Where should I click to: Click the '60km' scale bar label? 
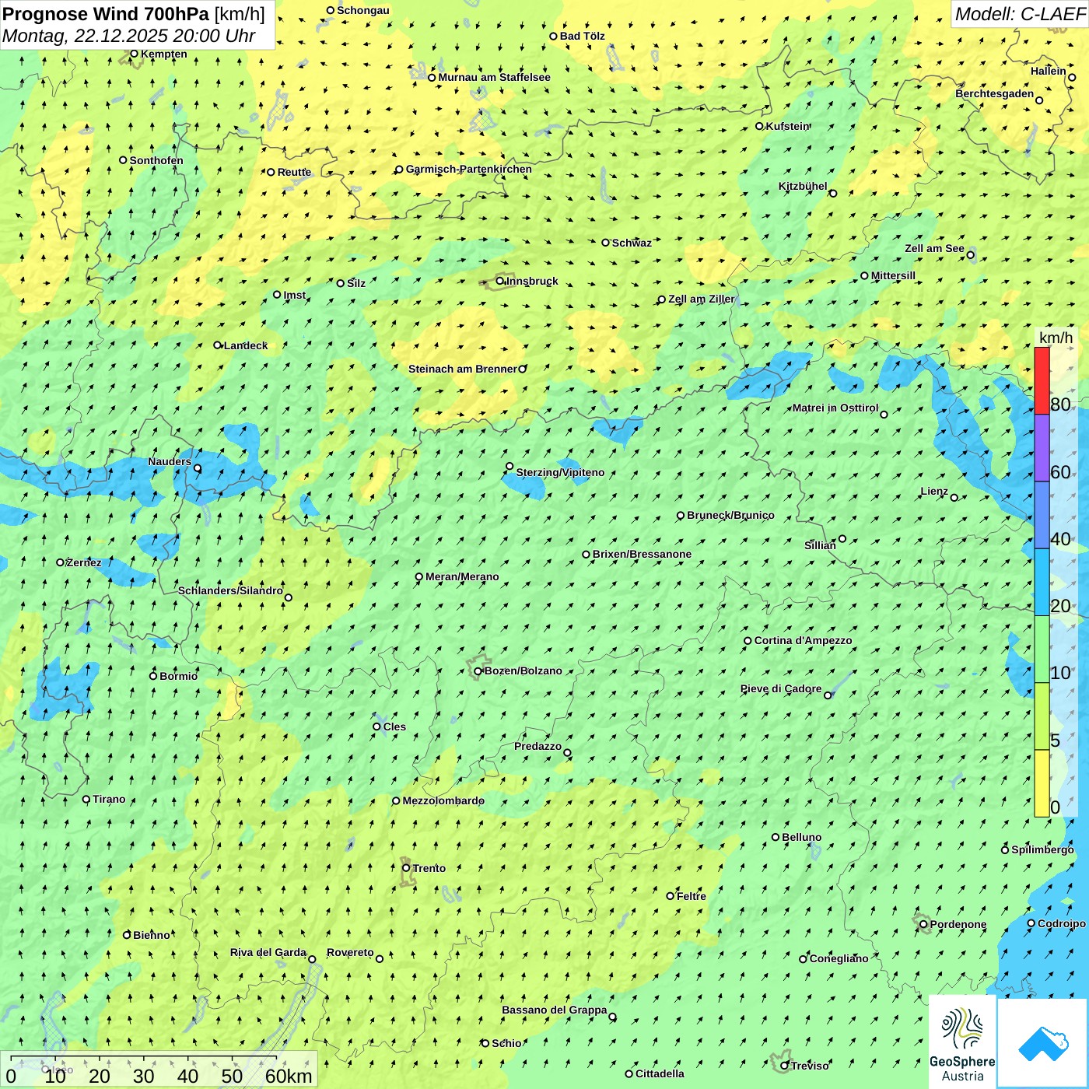pyautogui.click(x=289, y=1076)
